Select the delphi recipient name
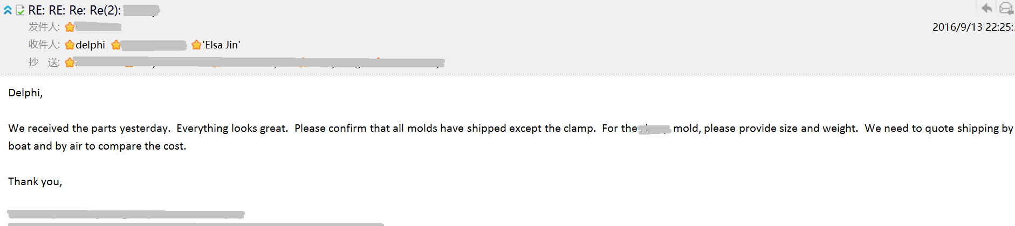This screenshot has height=226, width=1015. (90, 45)
